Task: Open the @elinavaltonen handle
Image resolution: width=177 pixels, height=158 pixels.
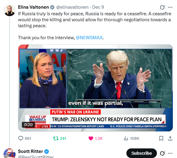Action: click(72, 7)
